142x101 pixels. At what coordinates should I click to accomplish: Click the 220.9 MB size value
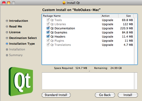tap(127, 28)
